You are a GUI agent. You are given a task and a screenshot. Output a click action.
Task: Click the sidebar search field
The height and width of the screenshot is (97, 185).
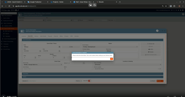[9, 13]
